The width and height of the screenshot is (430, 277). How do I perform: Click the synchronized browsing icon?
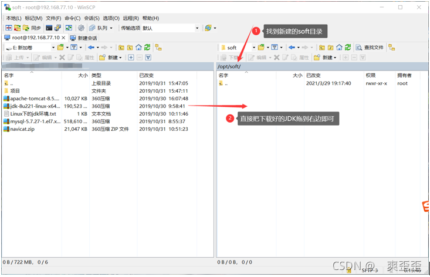tap(69, 28)
